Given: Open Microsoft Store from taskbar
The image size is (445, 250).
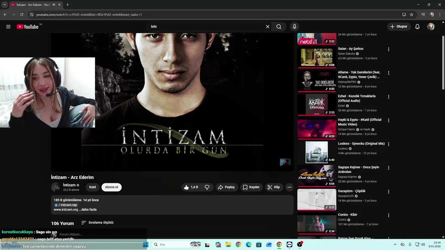Looking at the screenshot, I should click(x=259, y=244).
